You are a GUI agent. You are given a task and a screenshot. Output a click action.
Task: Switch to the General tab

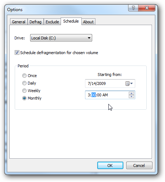[19, 22]
